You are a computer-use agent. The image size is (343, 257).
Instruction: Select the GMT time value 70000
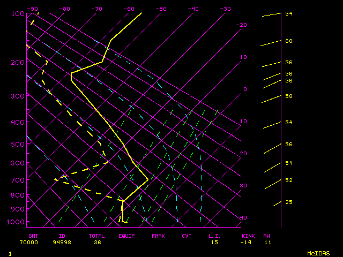pos(33,242)
